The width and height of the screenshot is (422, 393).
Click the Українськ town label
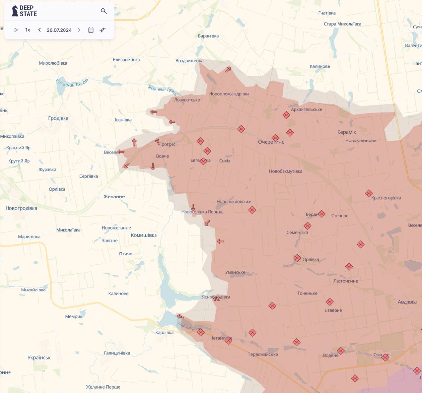[39, 357]
